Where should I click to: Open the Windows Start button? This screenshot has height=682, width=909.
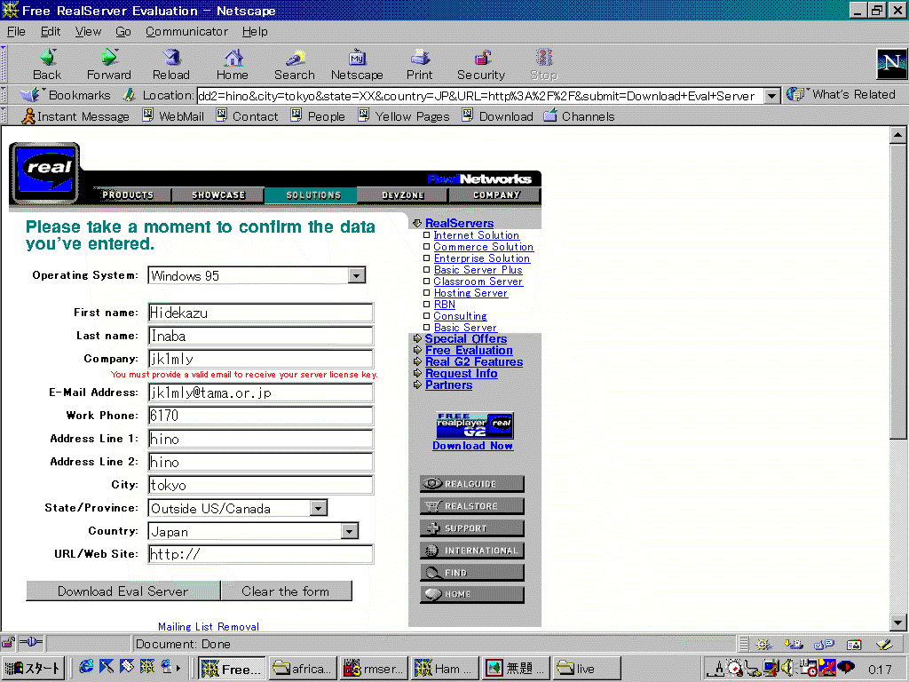point(33,668)
